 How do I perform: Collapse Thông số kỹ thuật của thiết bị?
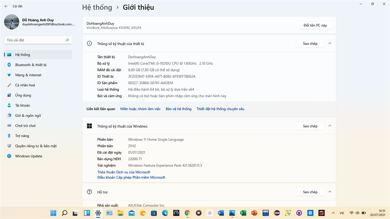[x=330, y=43]
